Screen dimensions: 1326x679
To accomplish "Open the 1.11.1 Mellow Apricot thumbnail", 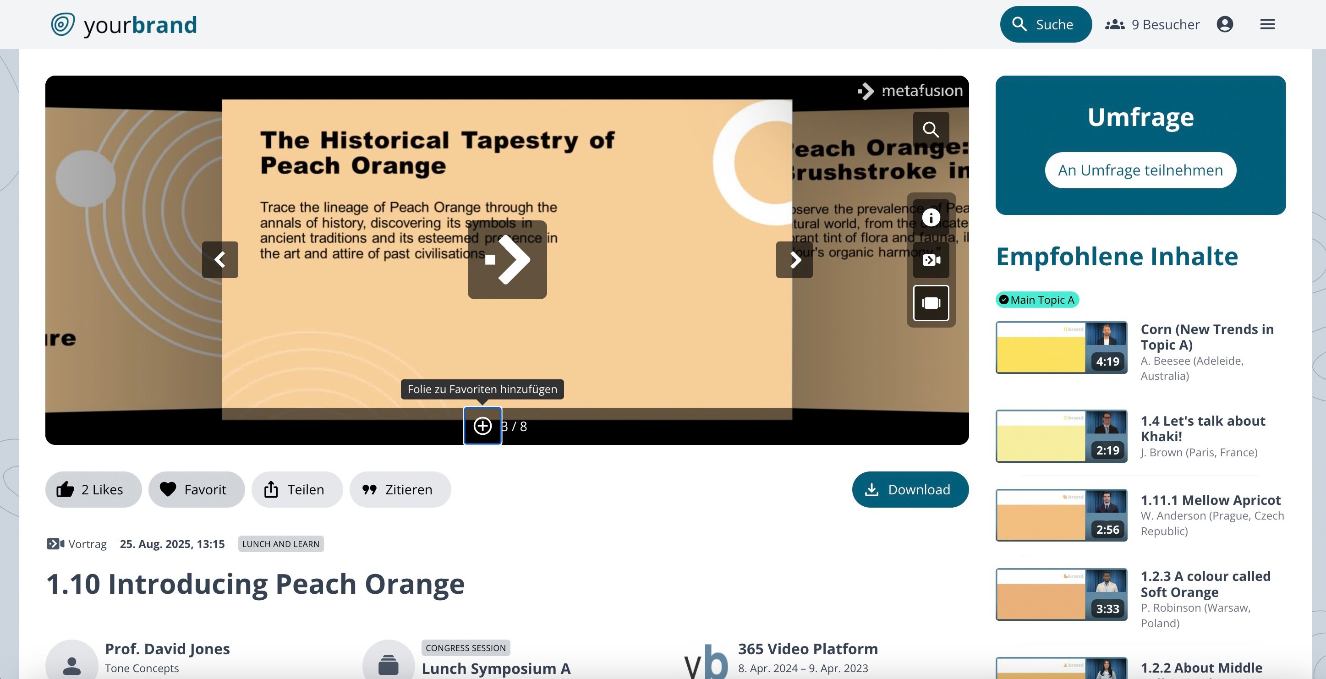I will [x=1062, y=515].
